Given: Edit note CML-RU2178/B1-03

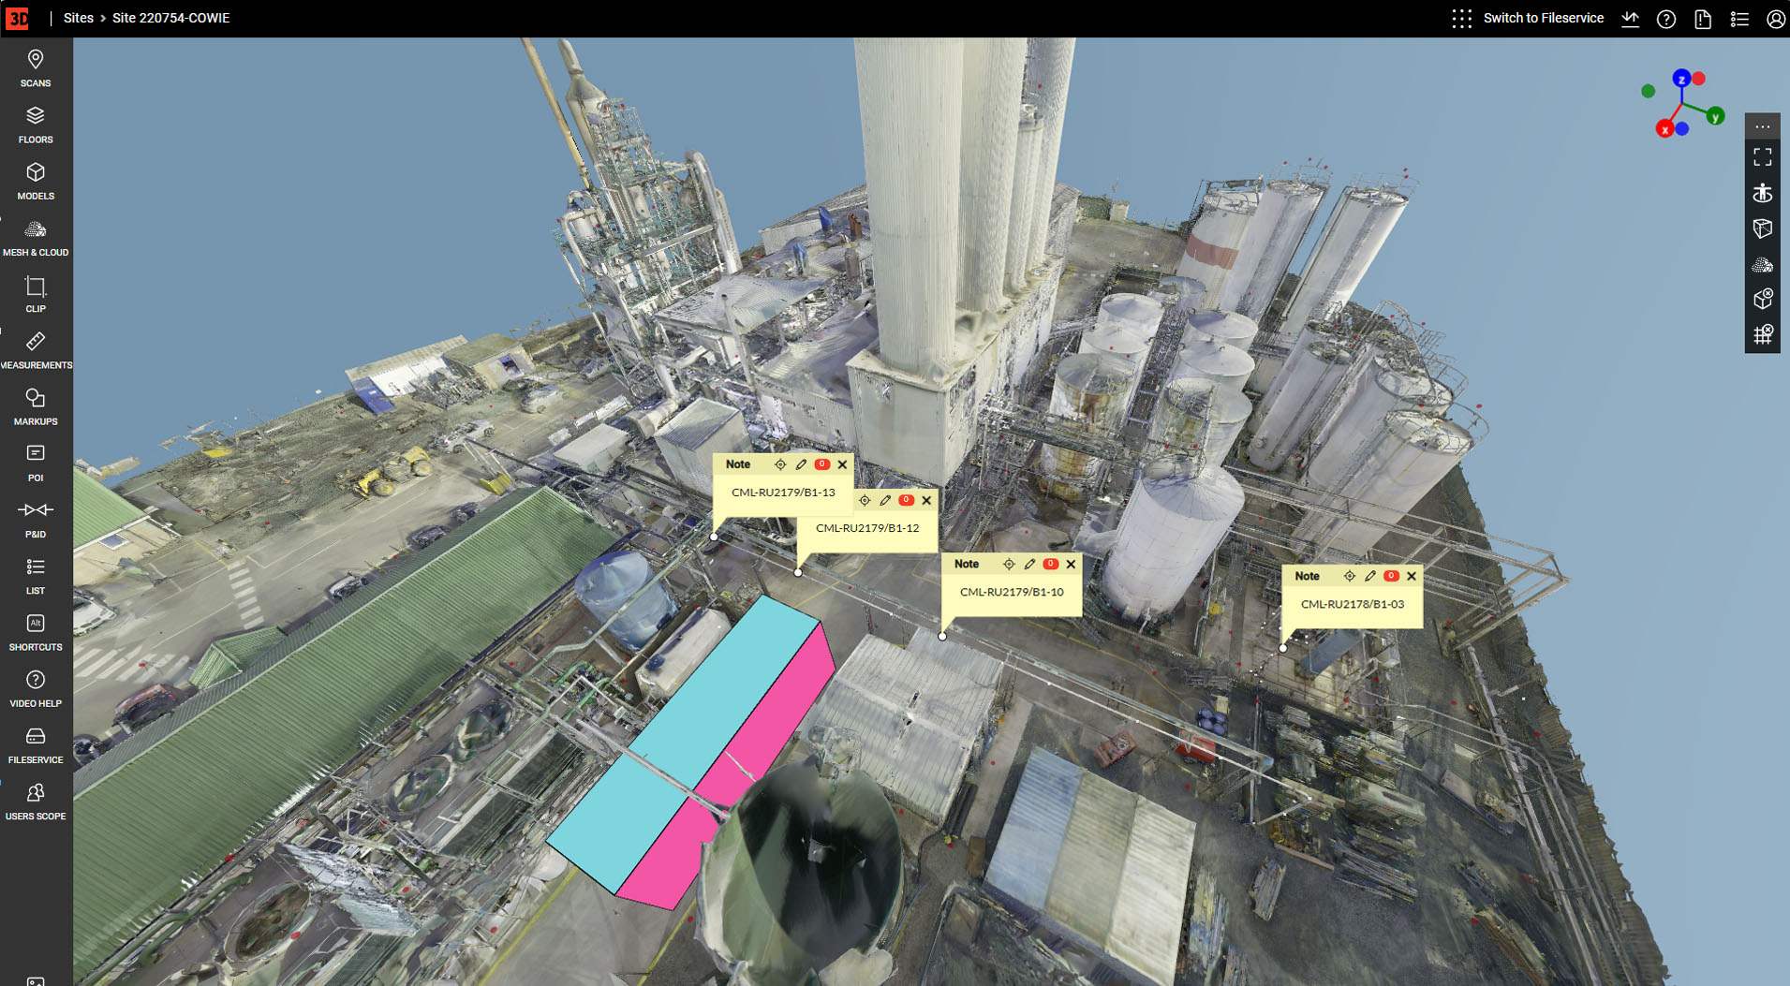Looking at the screenshot, I should tap(1370, 576).
